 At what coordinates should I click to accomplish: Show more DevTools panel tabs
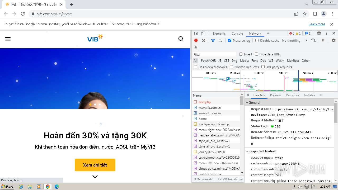point(268,34)
